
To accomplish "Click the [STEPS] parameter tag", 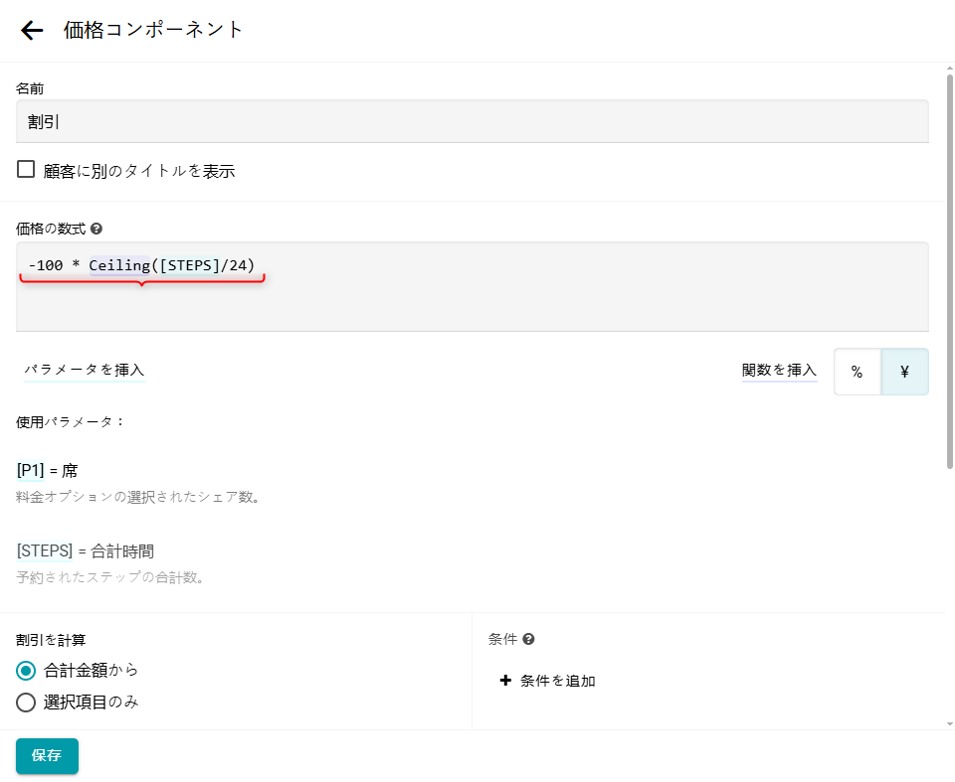I will 45,551.
